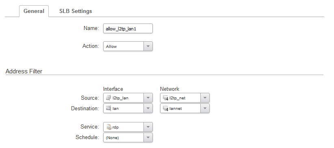Open the Destination Interface dropdown arrow
334x148 pixels.
point(148,108)
